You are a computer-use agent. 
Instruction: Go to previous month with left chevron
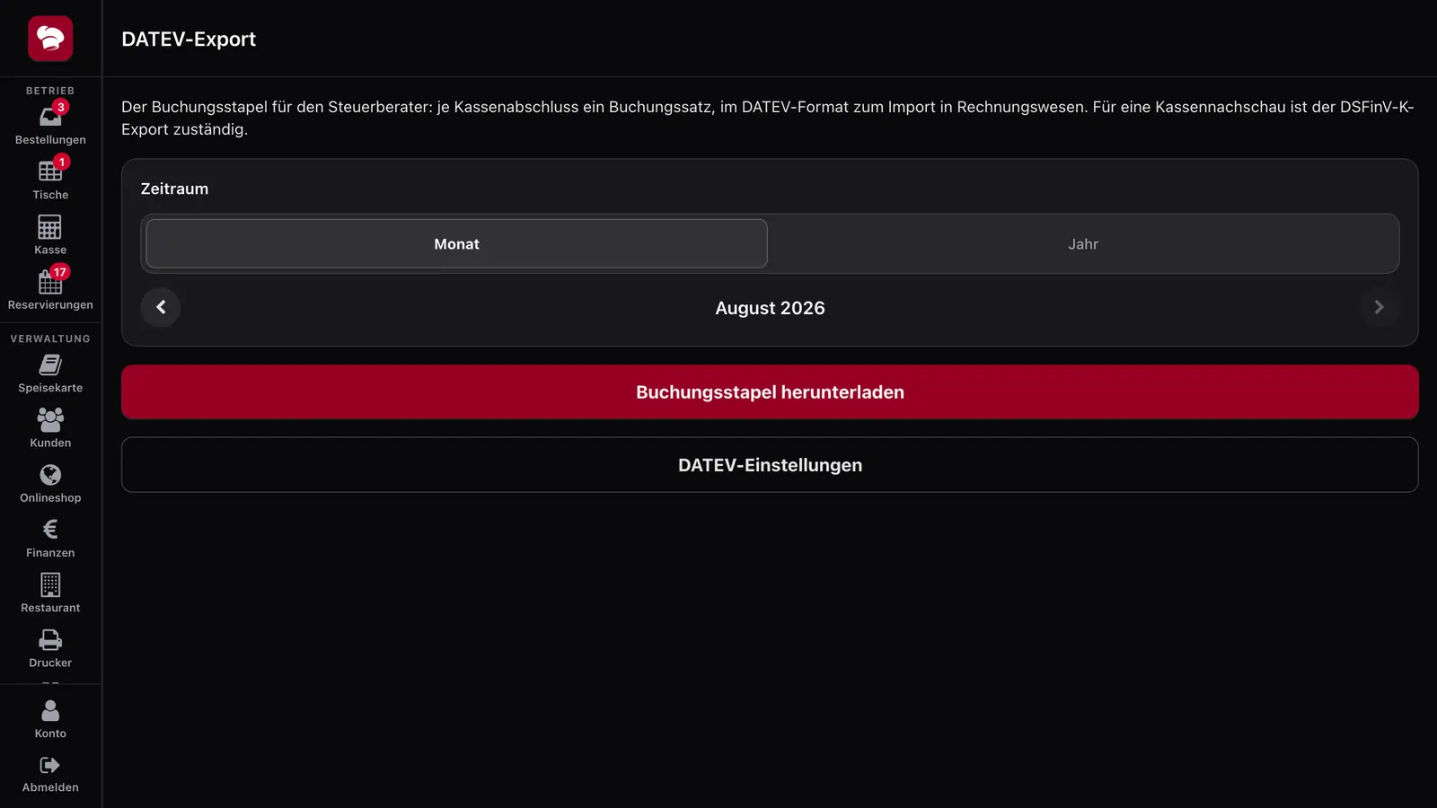tap(161, 307)
